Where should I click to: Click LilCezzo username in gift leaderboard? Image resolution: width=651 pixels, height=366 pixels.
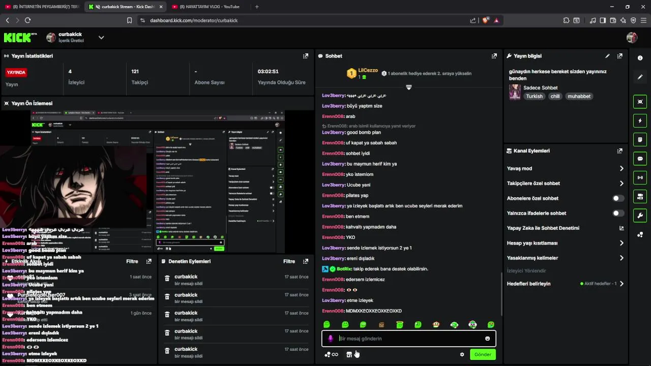pyautogui.click(x=368, y=71)
